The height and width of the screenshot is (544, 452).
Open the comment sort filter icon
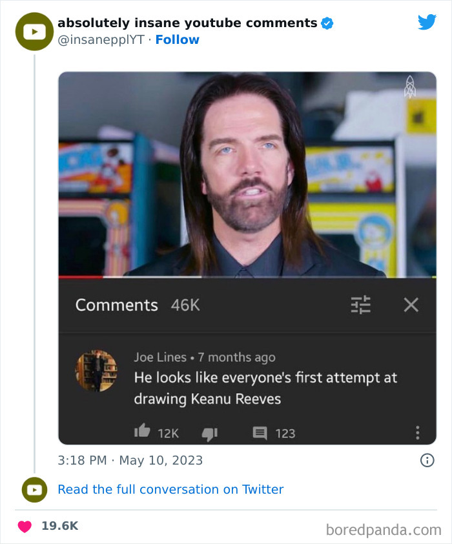point(360,305)
